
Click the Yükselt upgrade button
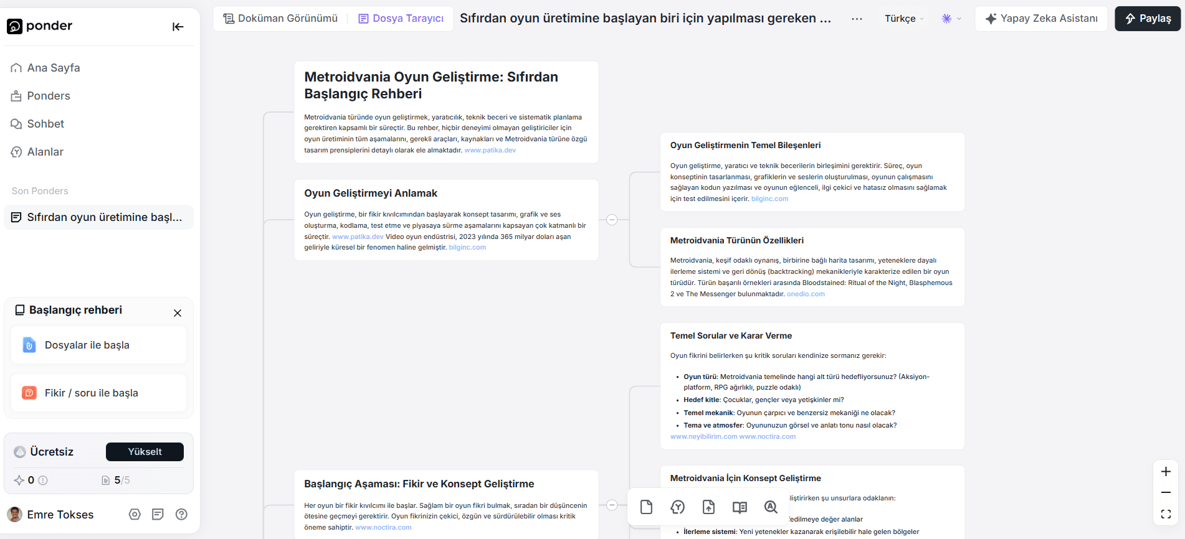click(145, 452)
